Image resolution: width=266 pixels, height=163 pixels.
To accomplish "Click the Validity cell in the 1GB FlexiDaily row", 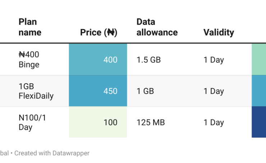I will pos(214,91).
